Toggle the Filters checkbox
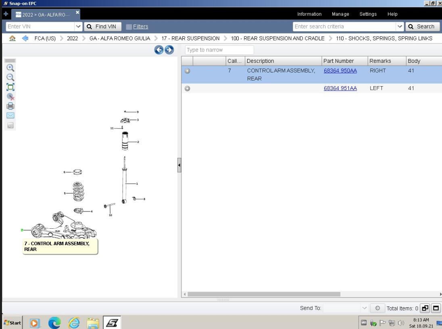 tap(129, 27)
